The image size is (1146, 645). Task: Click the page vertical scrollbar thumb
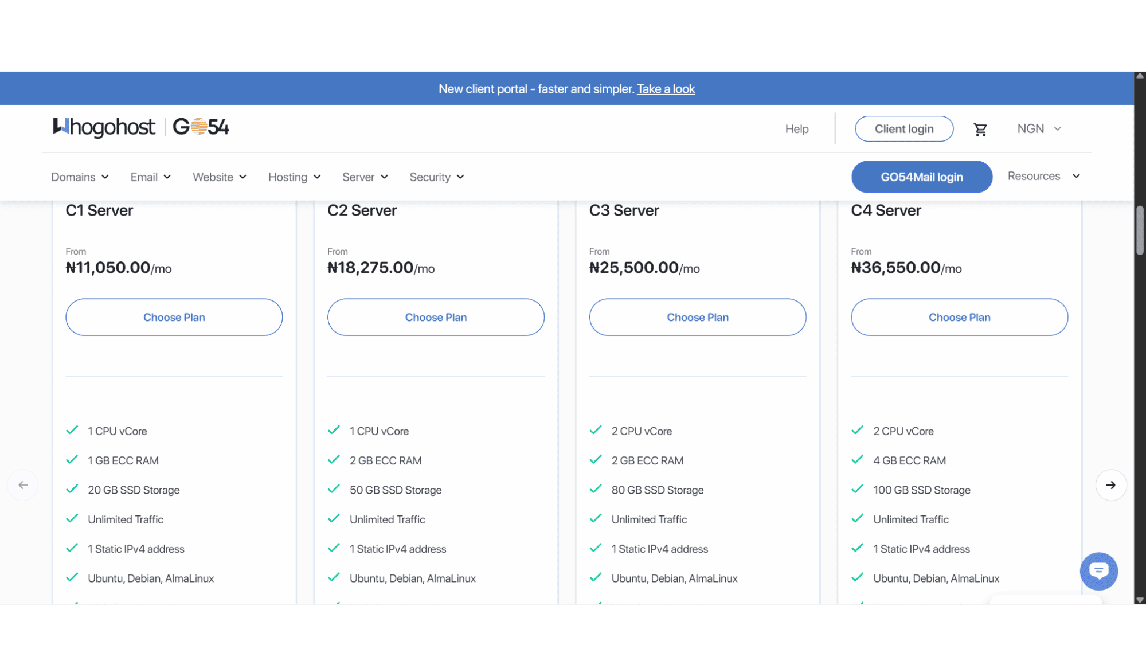[x=1140, y=230]
